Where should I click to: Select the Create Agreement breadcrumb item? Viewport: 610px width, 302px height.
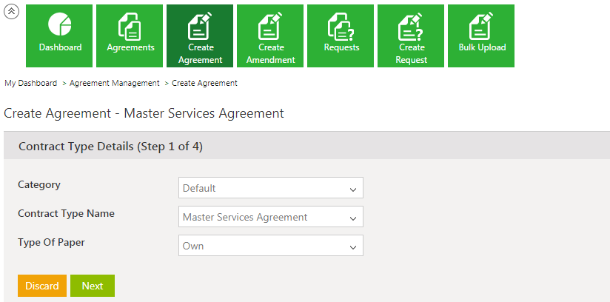pyautogui.click(x=204, y=84)
